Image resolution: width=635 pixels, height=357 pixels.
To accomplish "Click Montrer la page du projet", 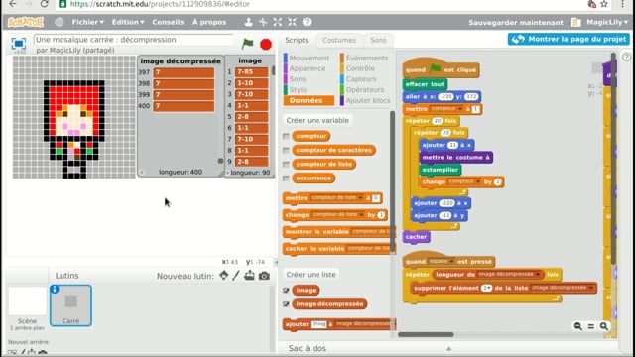I will point(569,39).
